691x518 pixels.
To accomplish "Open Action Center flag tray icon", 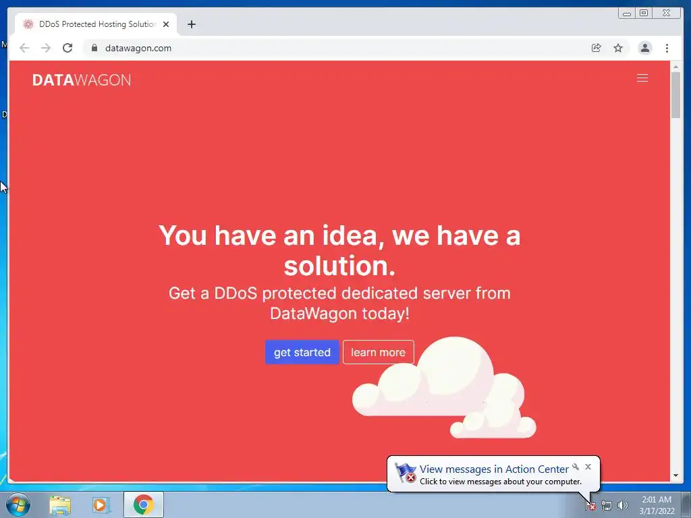I will pyautogui.click(x=590, y=505).
